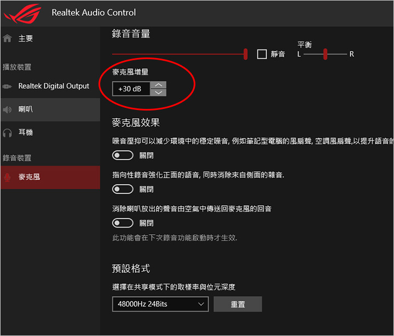Select Realtek Digital Output playback device

pyautogui.click(x=50, y=86)
